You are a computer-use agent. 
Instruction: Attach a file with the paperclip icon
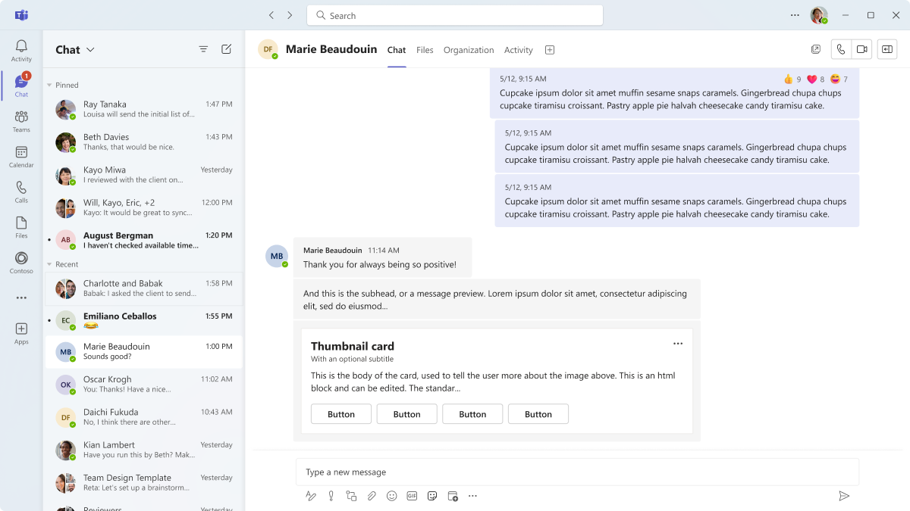[x=372, y=496]
